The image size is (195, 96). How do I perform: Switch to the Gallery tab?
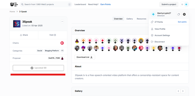click(x=129, y=19)
